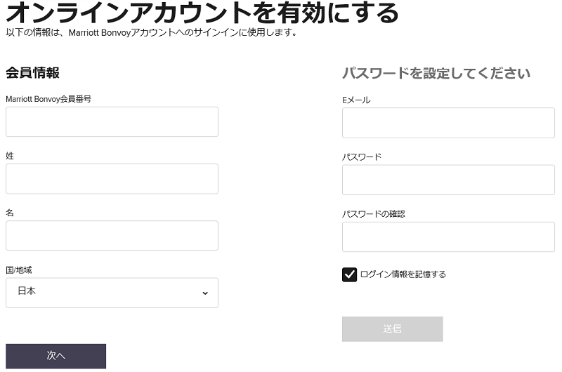562x372 pixels.
Task: Click the Marriott Bonvoy会員番号 input field
Action: pyautogui.click(x=112, y=121)
